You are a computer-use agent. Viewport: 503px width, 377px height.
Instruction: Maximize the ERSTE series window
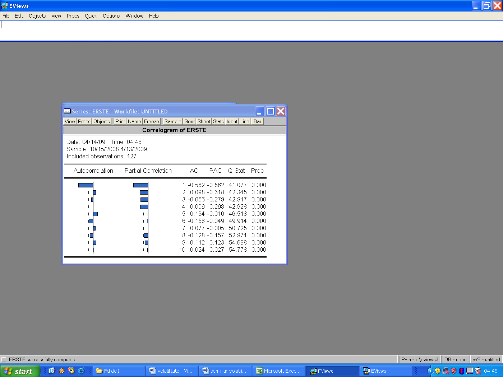[270, 111]
